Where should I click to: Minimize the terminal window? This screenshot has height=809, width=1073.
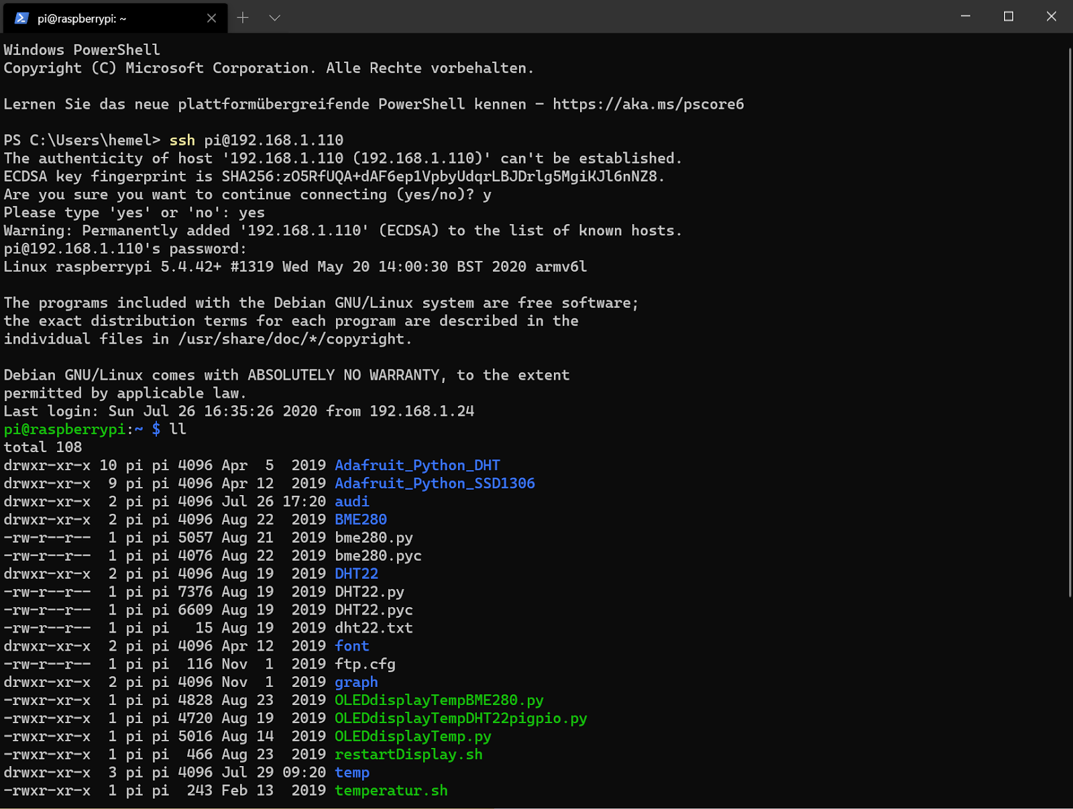[x=966, y=16]
